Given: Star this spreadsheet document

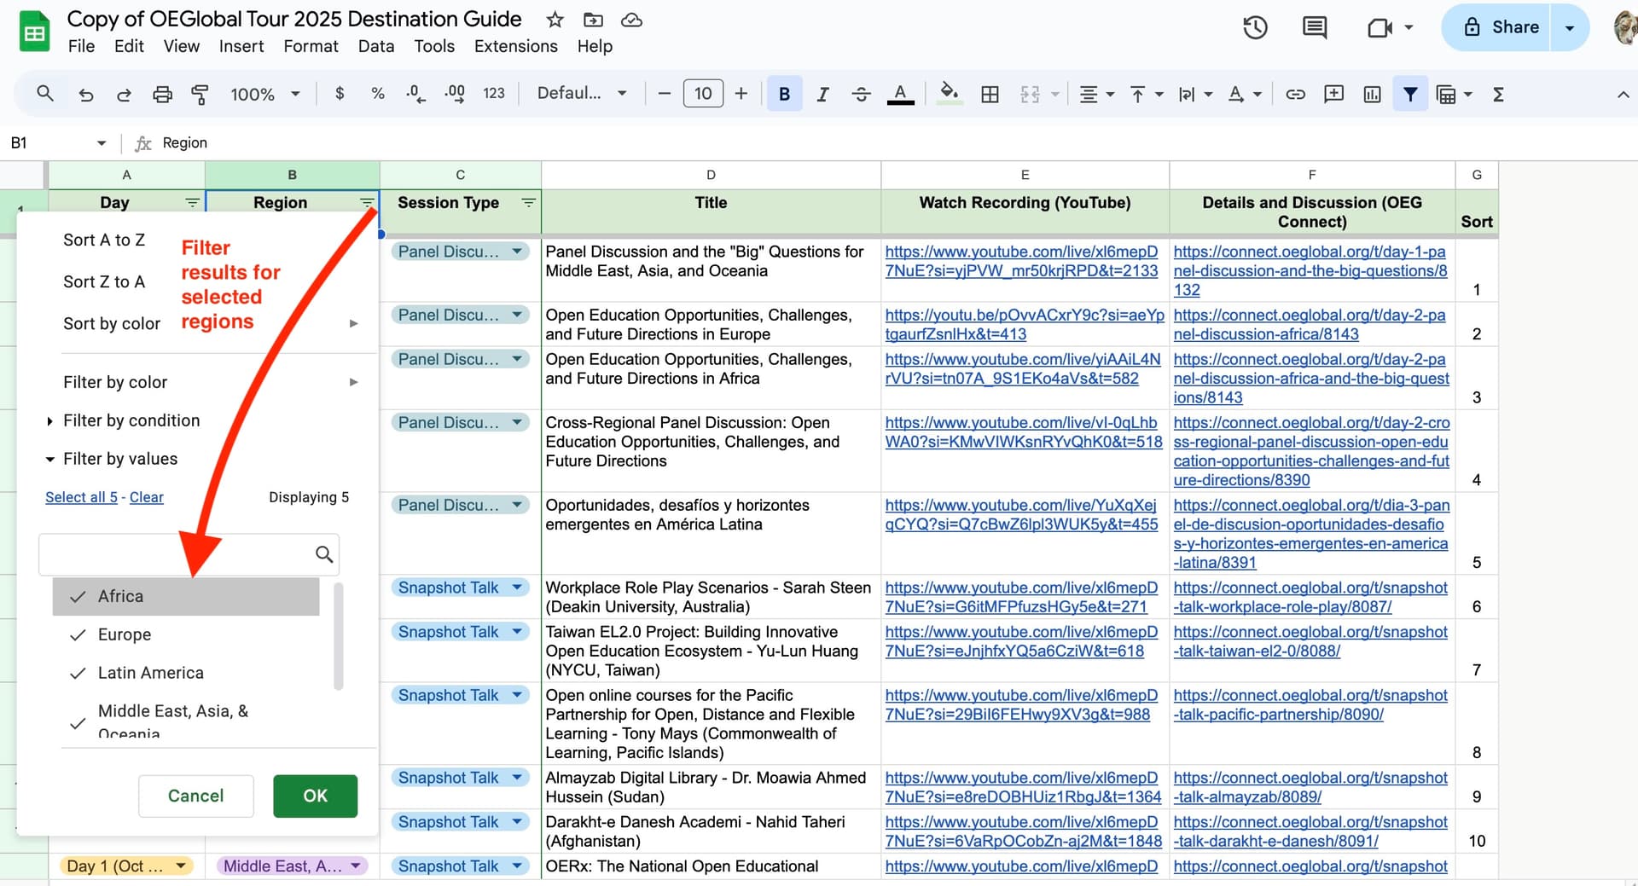Looking at the screenshot, I should 555,20.
